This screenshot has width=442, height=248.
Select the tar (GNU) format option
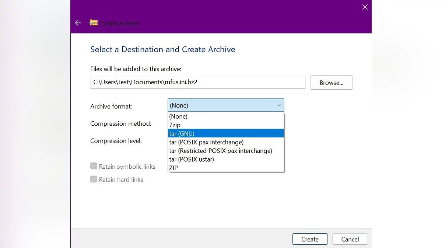pos(182,133)
